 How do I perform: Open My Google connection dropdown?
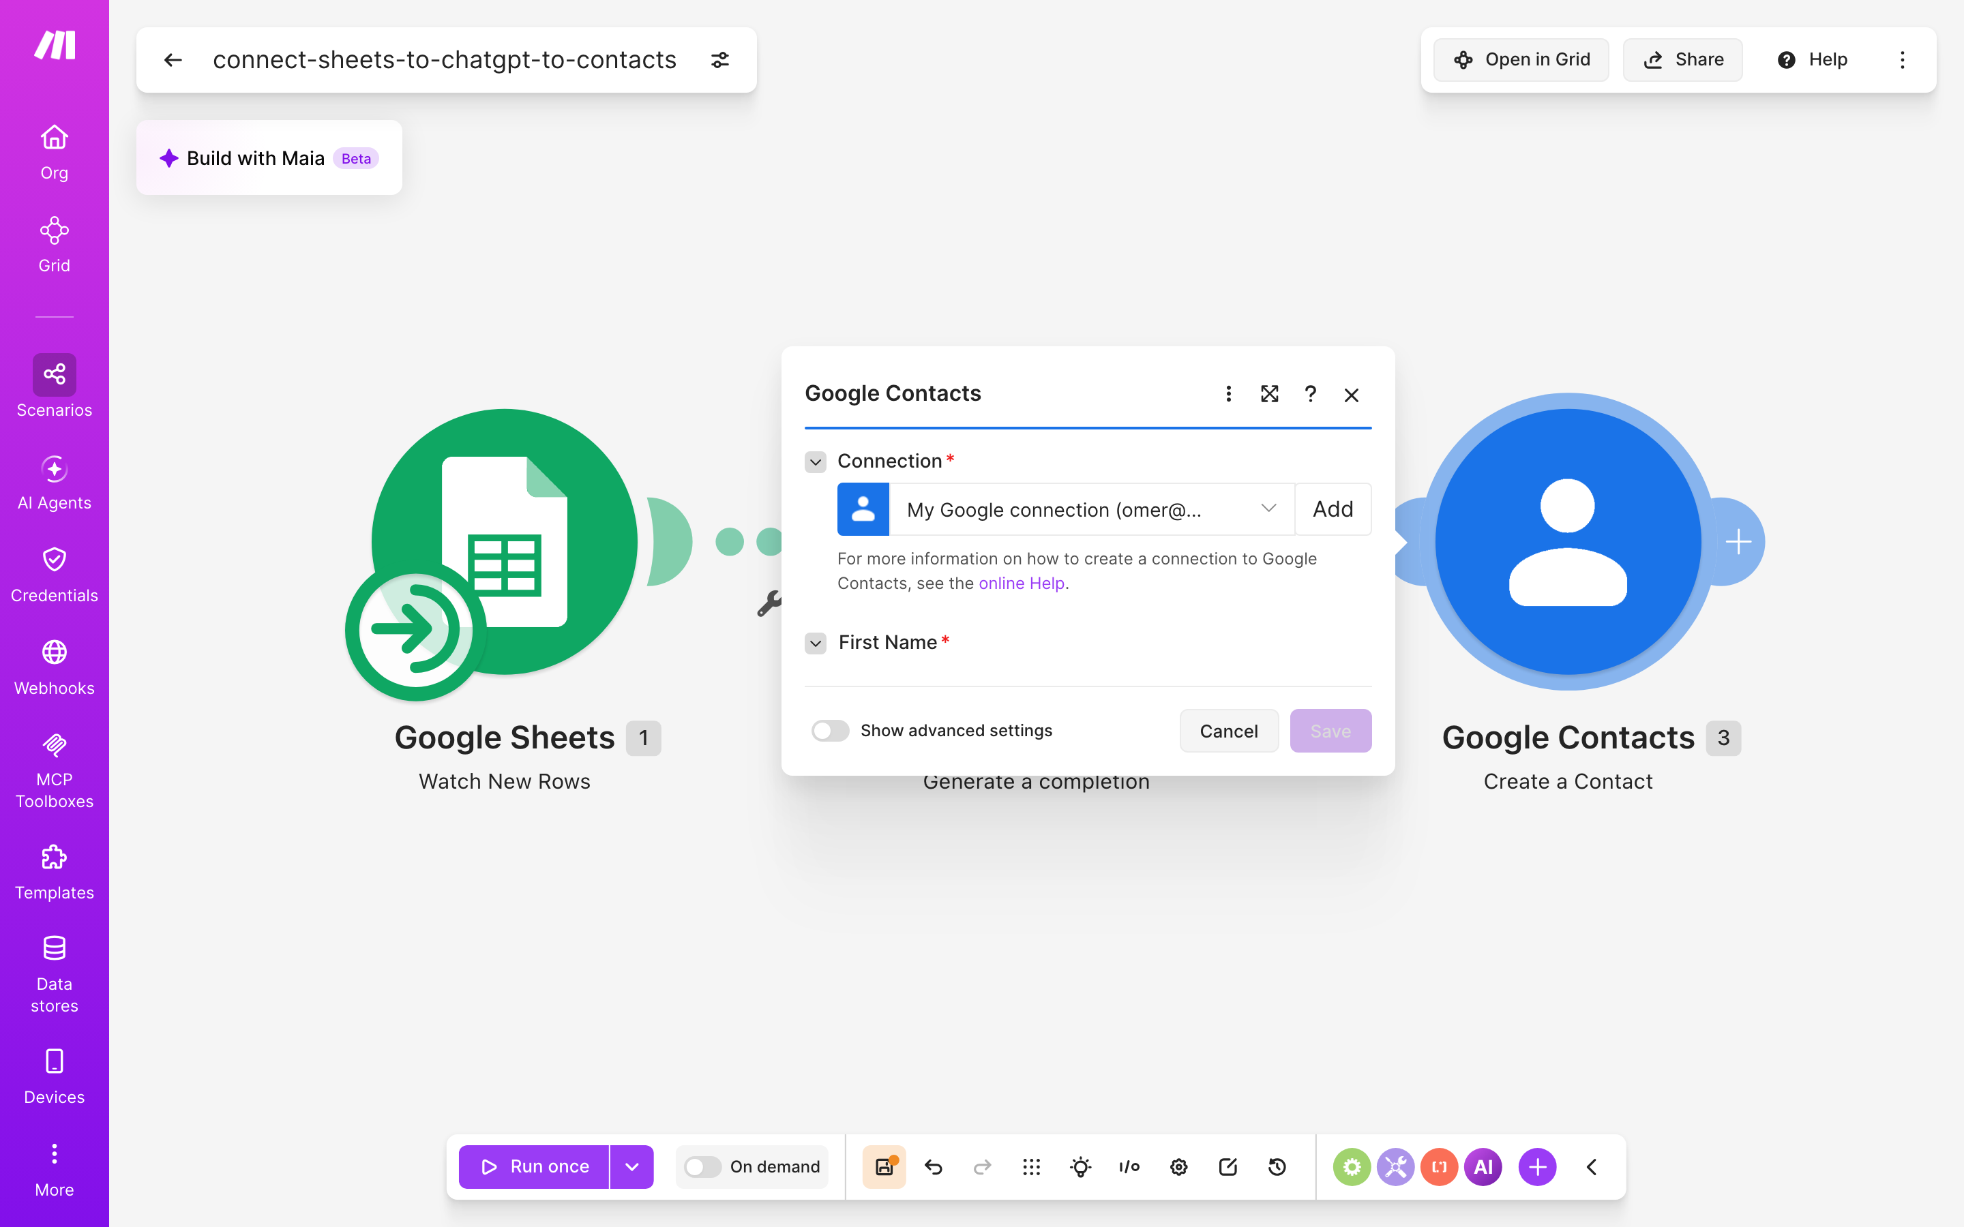[x=1092, y=510]
